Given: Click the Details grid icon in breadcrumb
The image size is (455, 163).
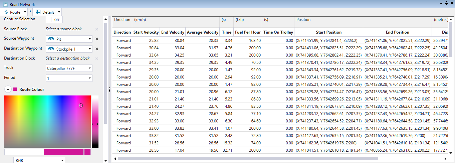Looking at the screenshot, I should pos(38,12).
